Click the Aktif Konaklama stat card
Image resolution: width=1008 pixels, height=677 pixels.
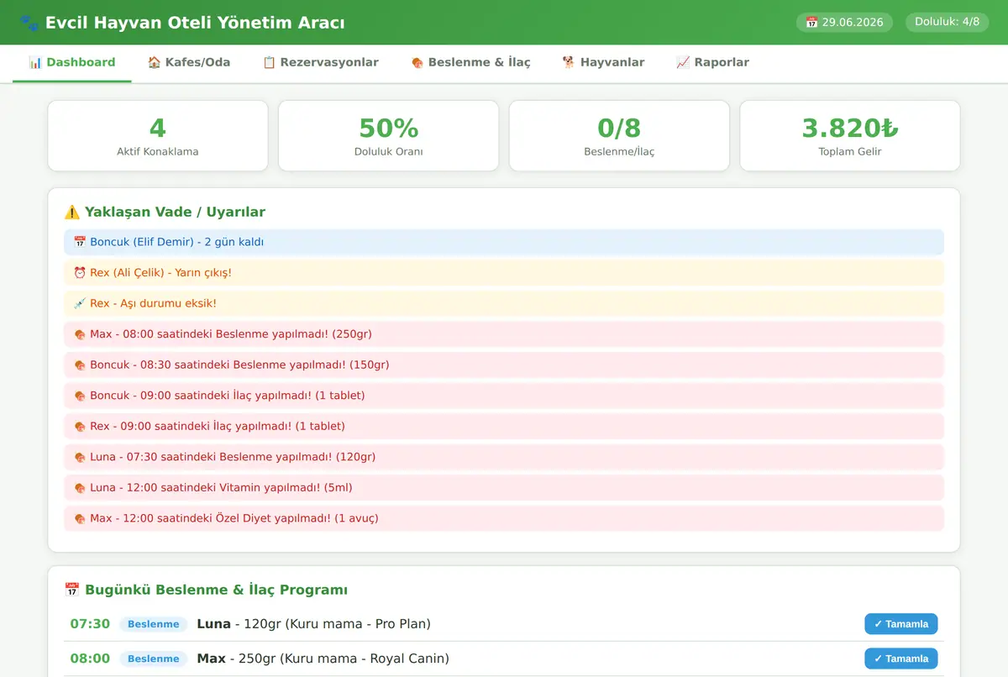158,136
